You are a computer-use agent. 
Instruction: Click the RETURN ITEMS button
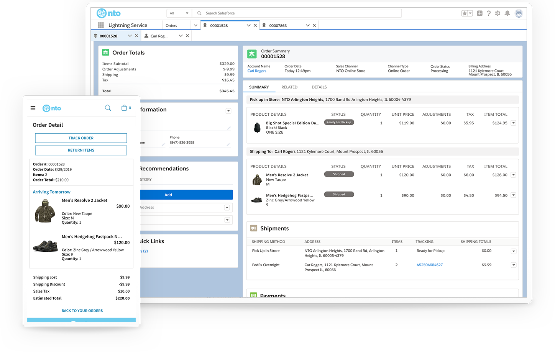81,150
